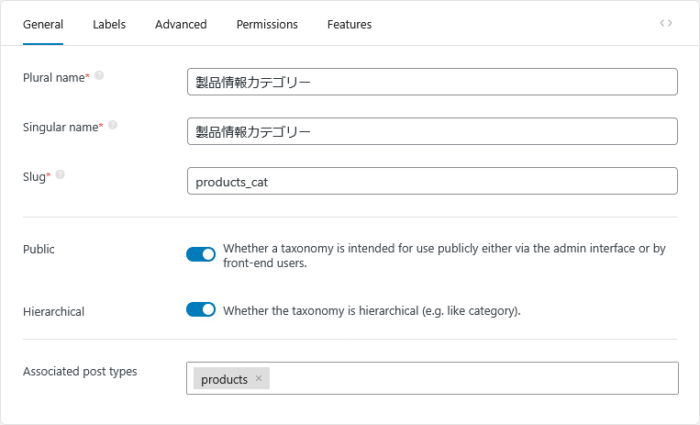Select the products tag chip
Viewport: 700px width, 425px height.
tap(224, 379)
